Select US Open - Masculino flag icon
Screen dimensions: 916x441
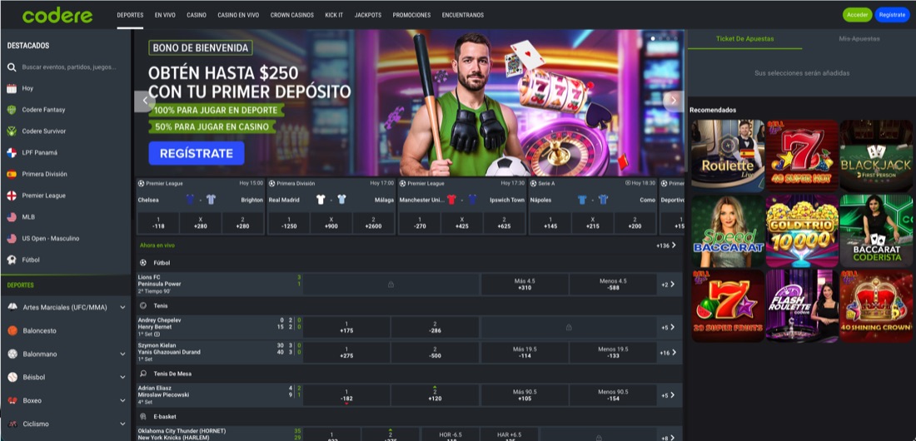click(11, 238)
